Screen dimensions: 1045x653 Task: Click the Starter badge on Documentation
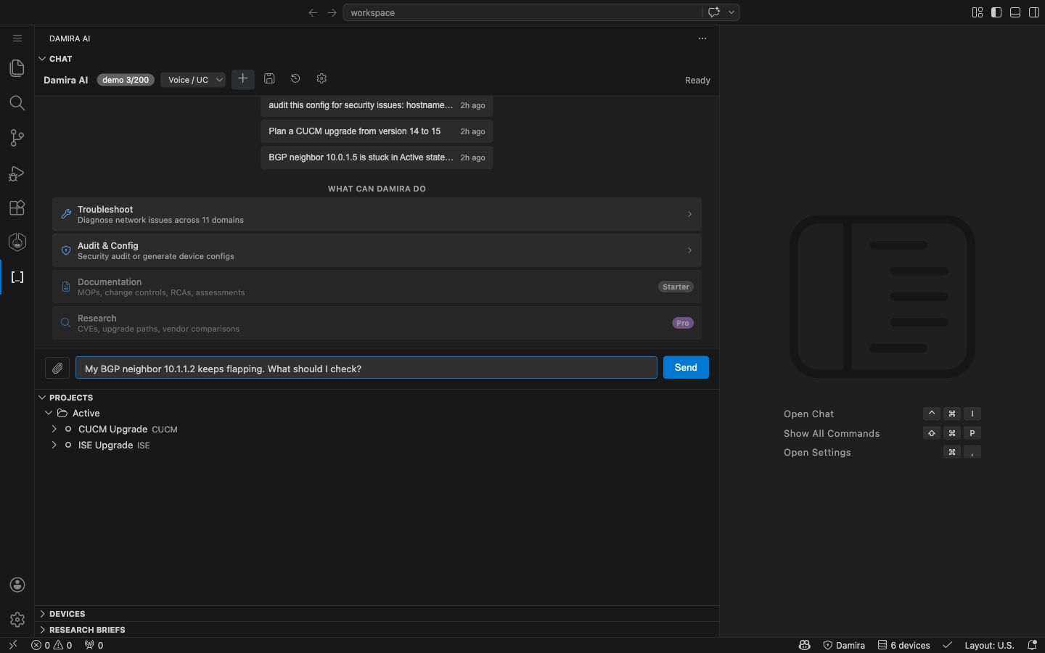[x=676, y=287]
